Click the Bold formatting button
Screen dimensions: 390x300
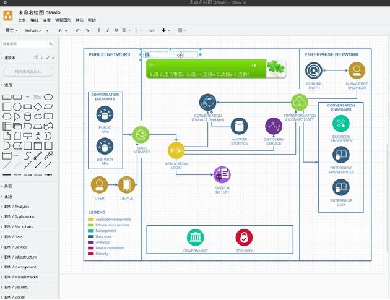click(99, 30)
